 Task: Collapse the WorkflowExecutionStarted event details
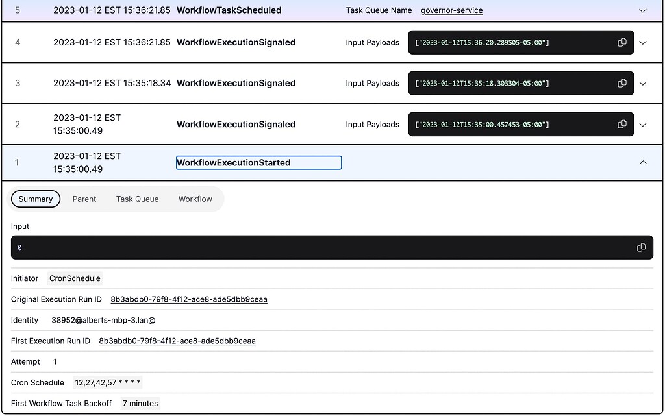(643, 162)
